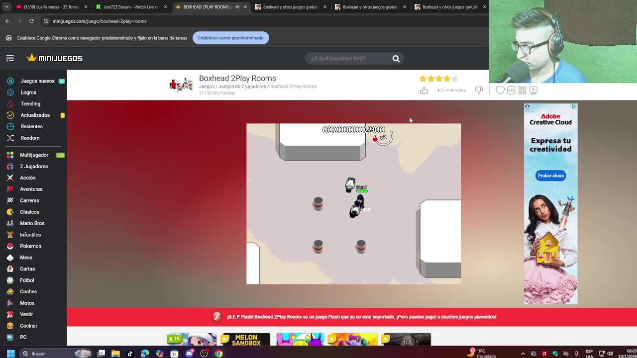Open Vestir category

[x=26, y=315]
